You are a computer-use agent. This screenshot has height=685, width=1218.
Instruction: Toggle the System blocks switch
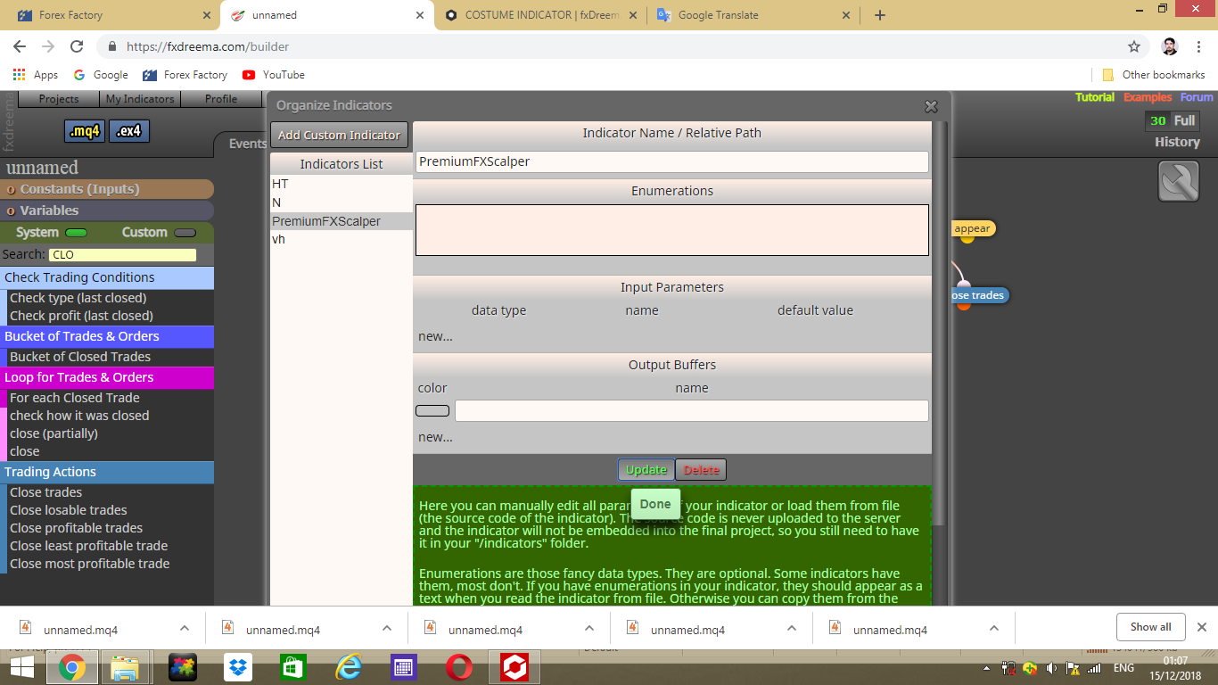coord(77,233)
